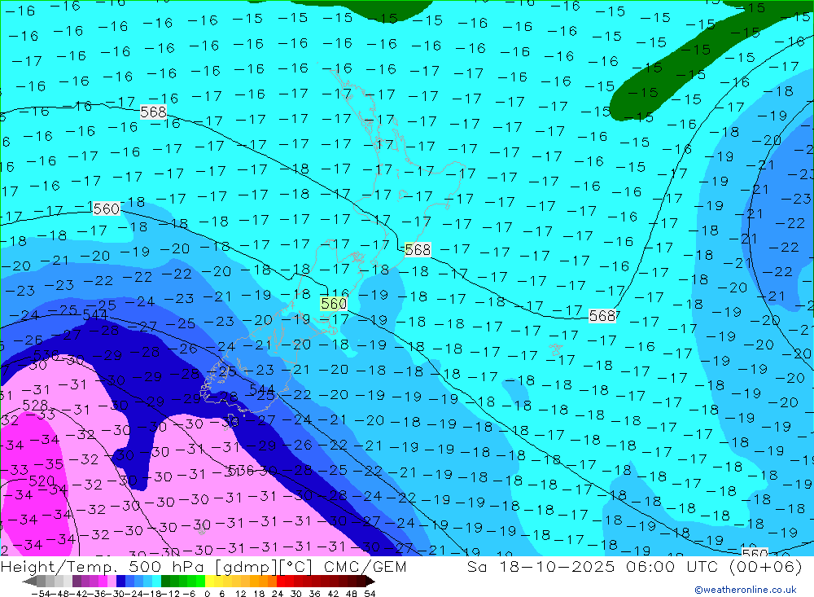814x597 pixels.
Task: Pick the bright yellow legend swatch
Action: coord(210,582)
